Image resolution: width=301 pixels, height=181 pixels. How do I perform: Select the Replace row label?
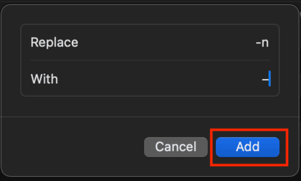[54, 42]
